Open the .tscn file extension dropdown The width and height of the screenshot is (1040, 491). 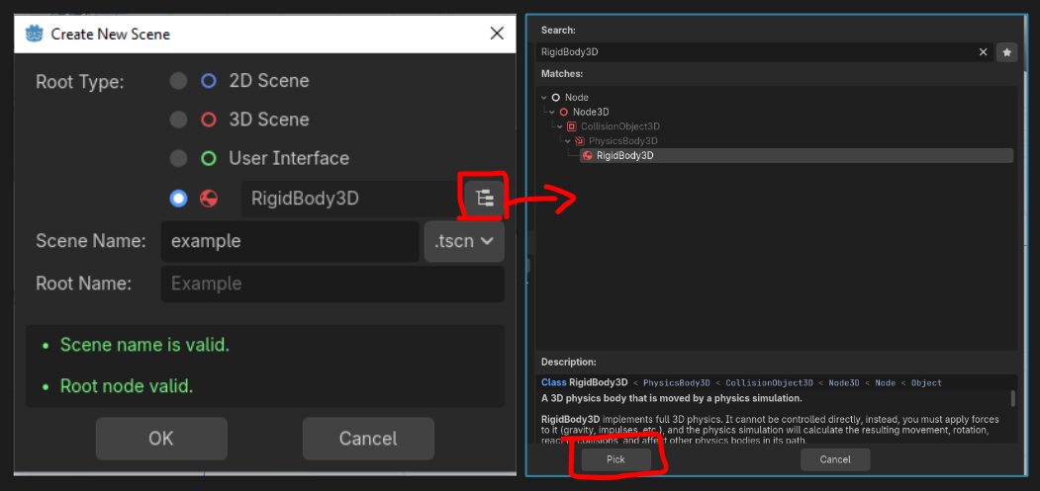coord(464,242)
